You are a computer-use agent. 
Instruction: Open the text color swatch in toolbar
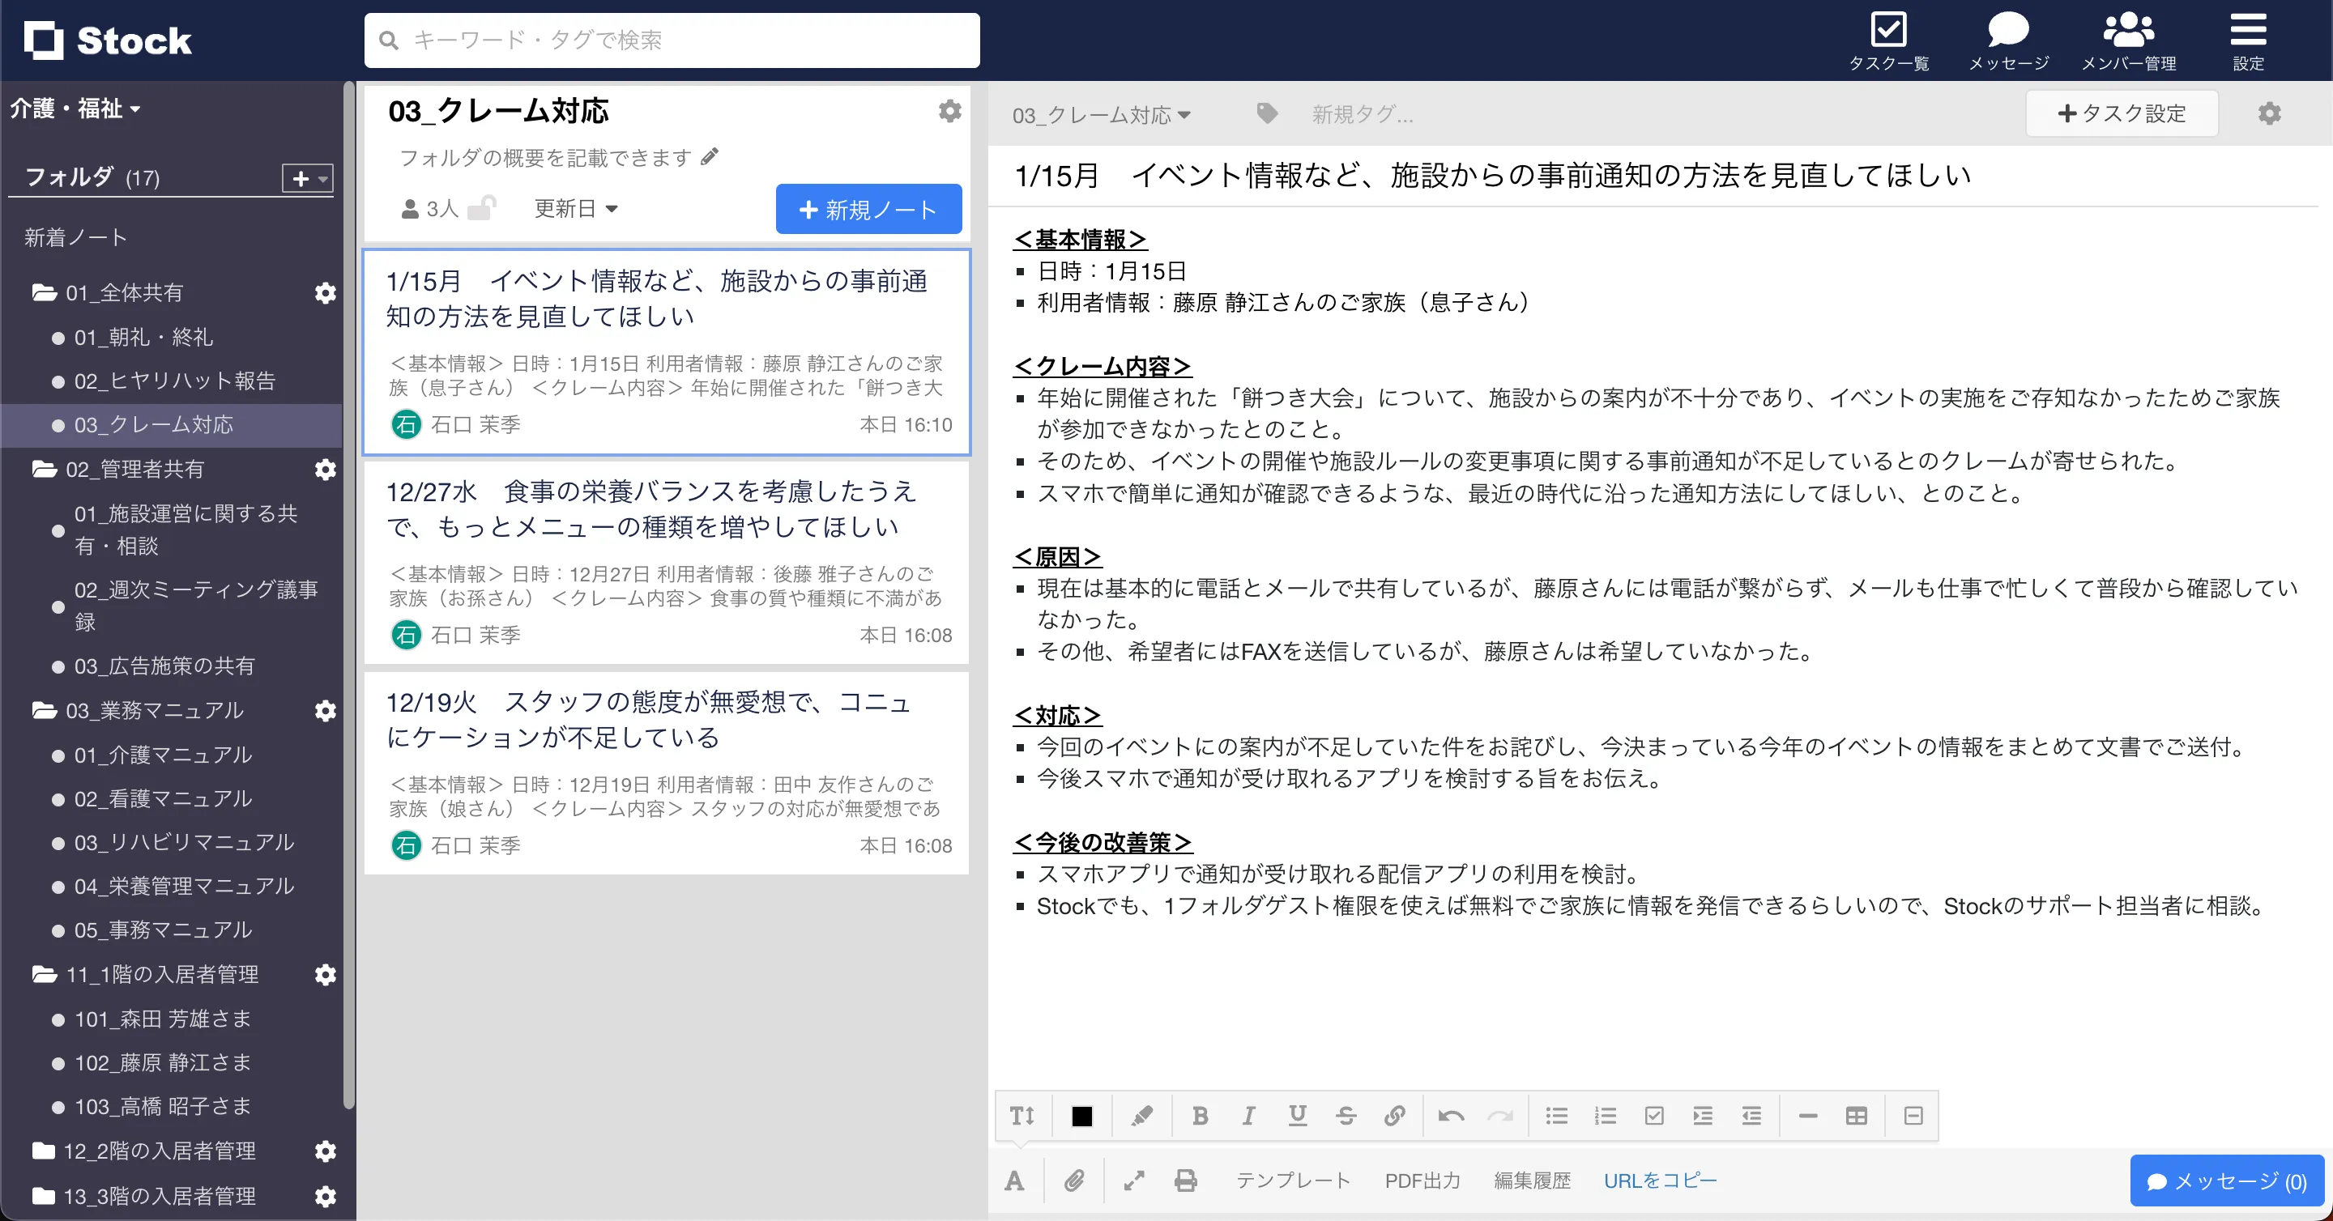point(1082,1116)
